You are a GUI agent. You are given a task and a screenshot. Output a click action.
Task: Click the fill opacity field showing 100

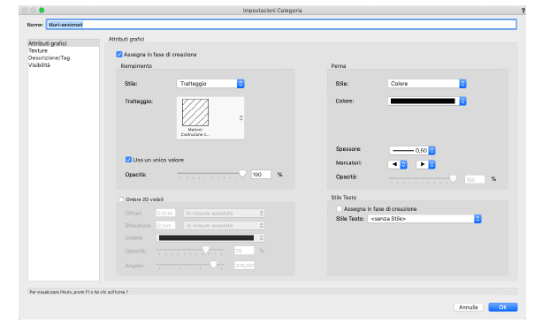(x=261, y=175)
